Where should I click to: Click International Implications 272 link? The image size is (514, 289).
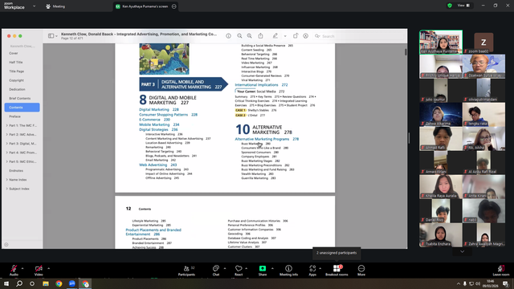(x=261, y=85)
